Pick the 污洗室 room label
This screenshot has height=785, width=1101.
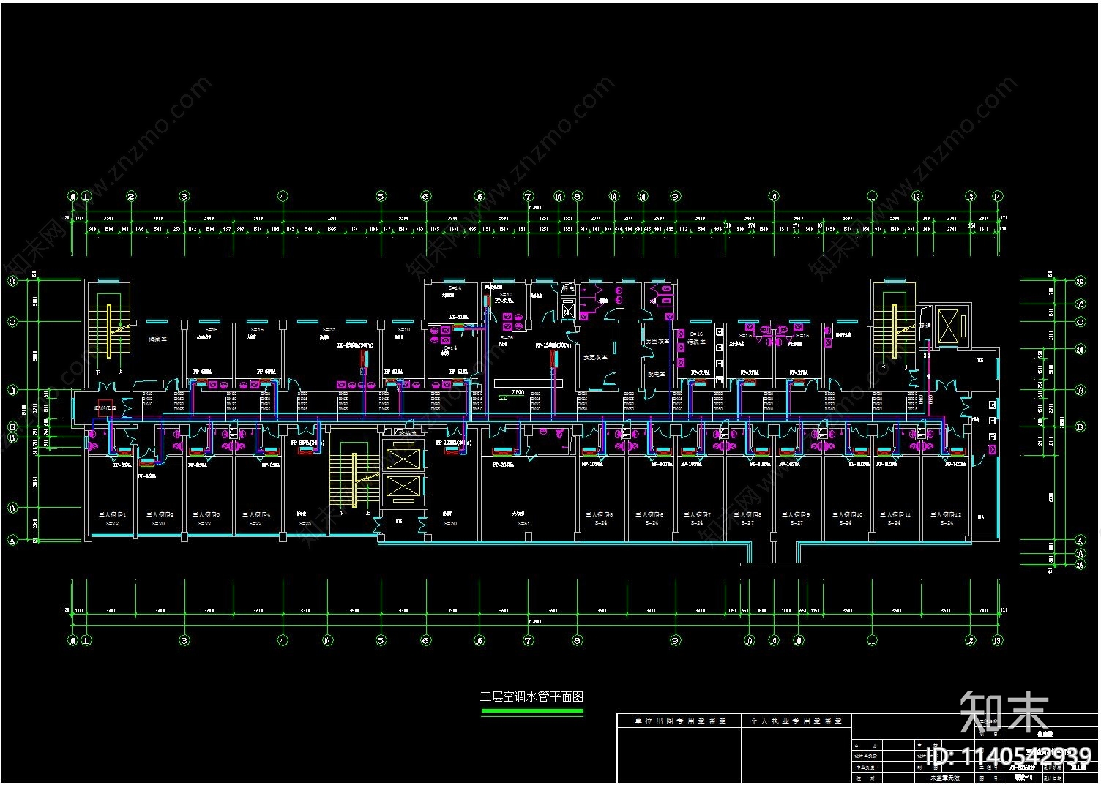click(x=697, y=342)
